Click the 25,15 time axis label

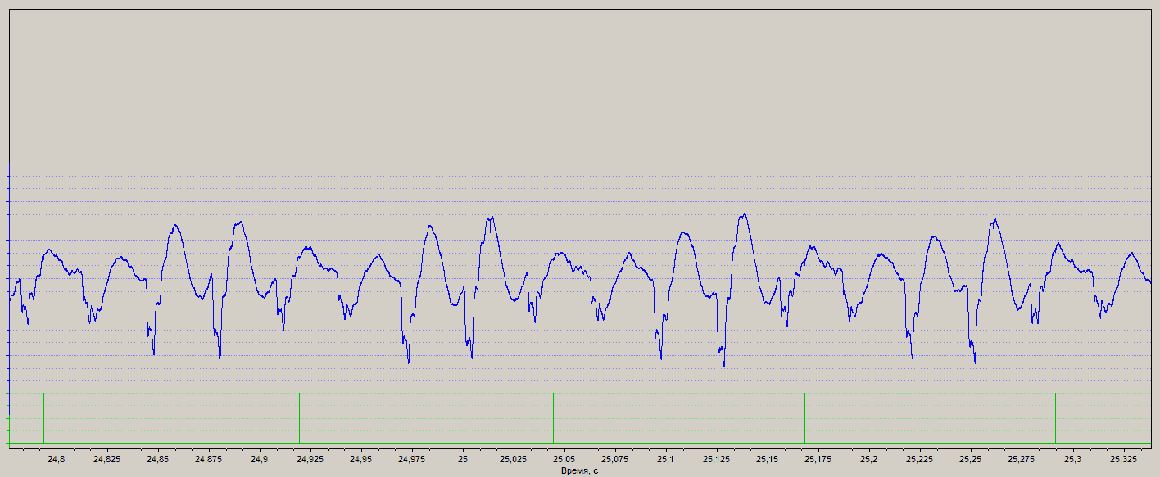[768, 459]
